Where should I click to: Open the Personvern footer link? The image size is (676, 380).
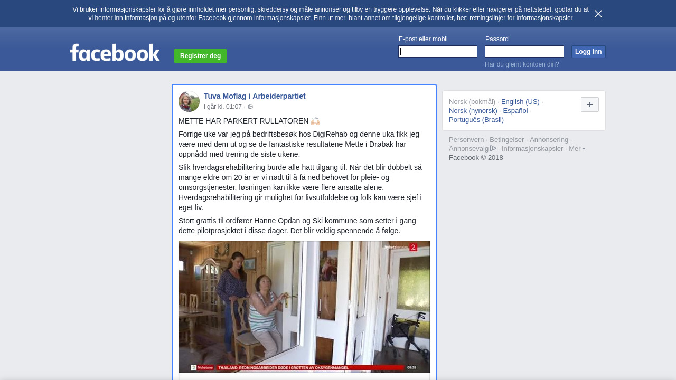coord(466,140)
